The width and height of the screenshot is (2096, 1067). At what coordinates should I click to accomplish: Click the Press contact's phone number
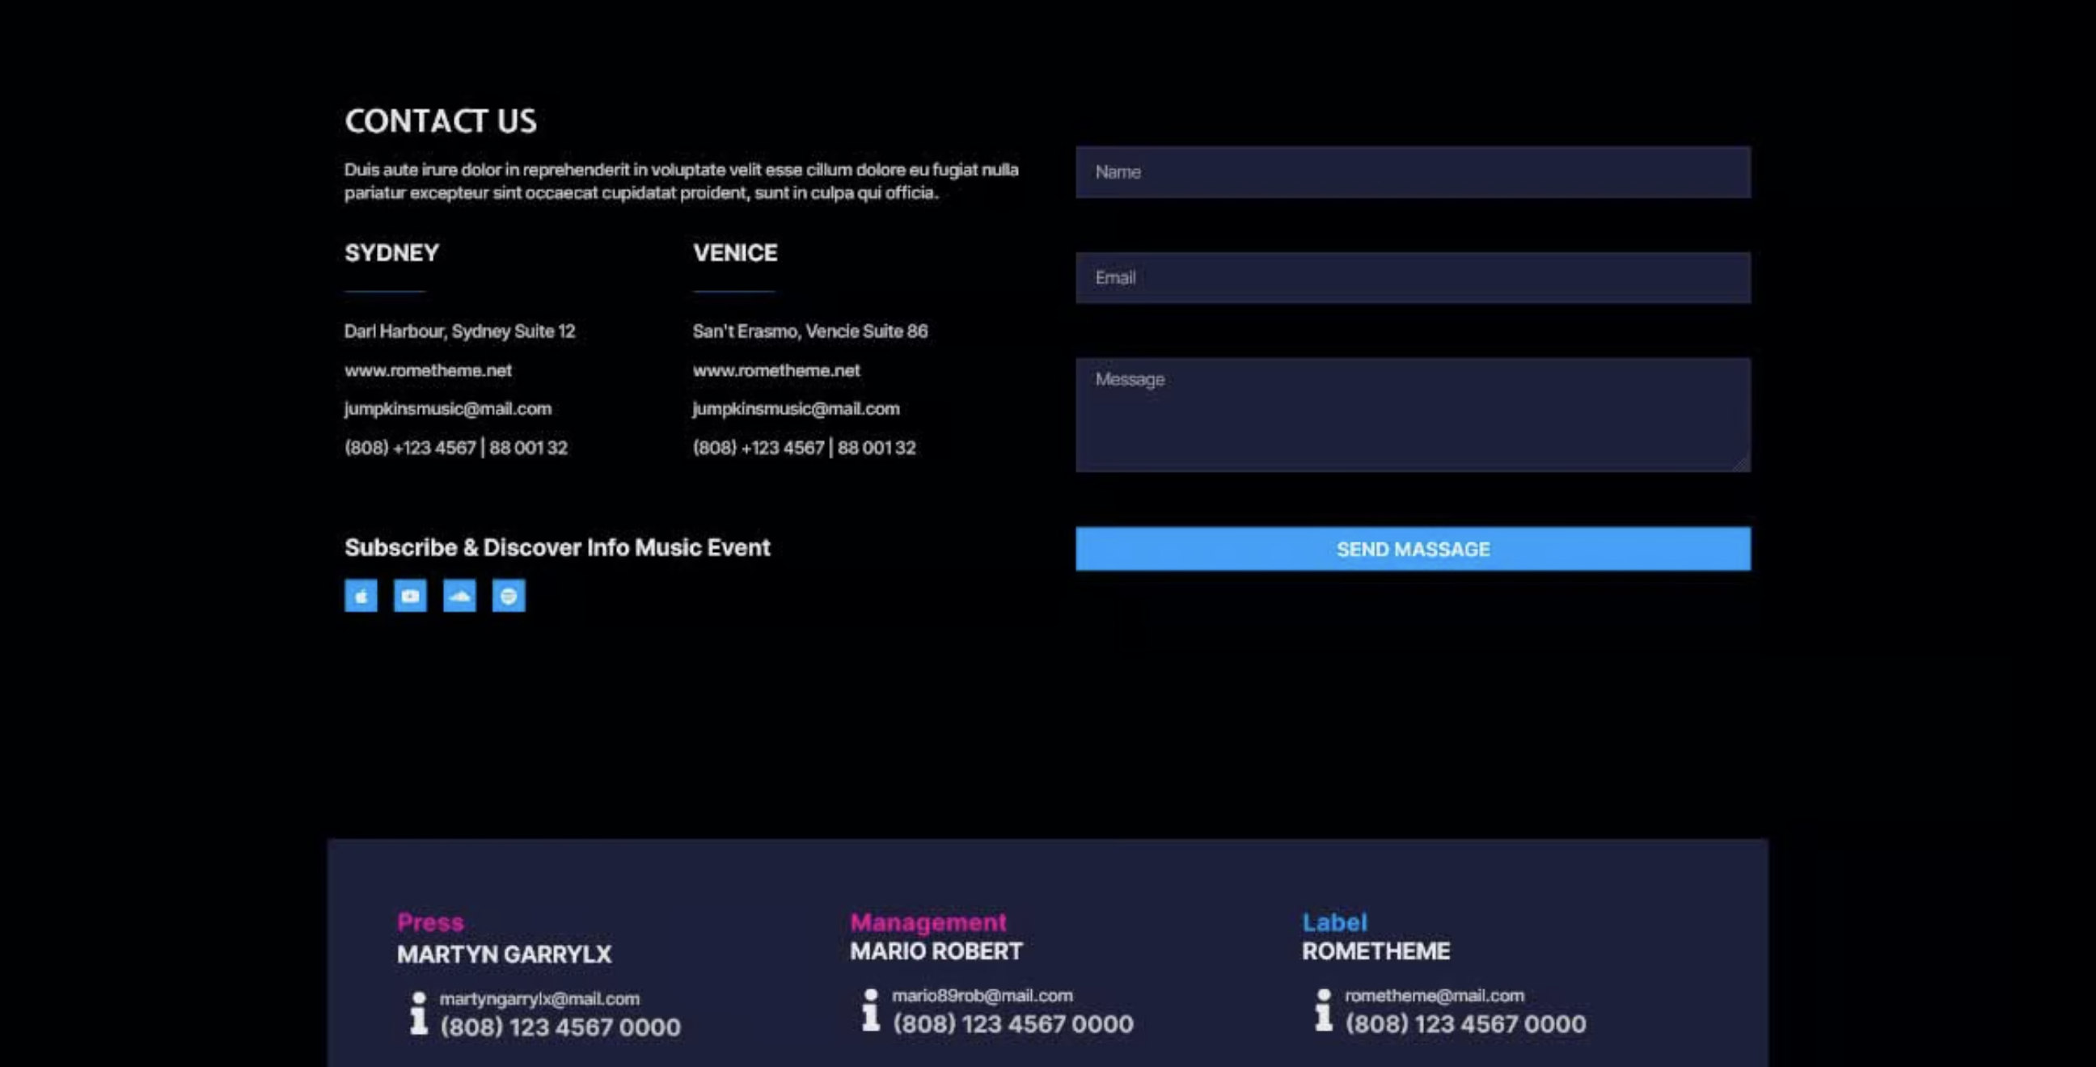tap(560, 1027)
